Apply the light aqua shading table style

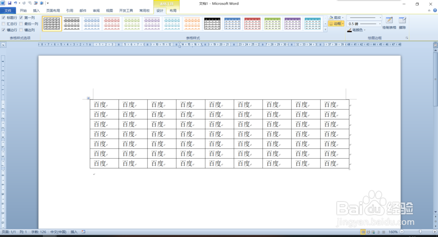(x=172, y=24)
